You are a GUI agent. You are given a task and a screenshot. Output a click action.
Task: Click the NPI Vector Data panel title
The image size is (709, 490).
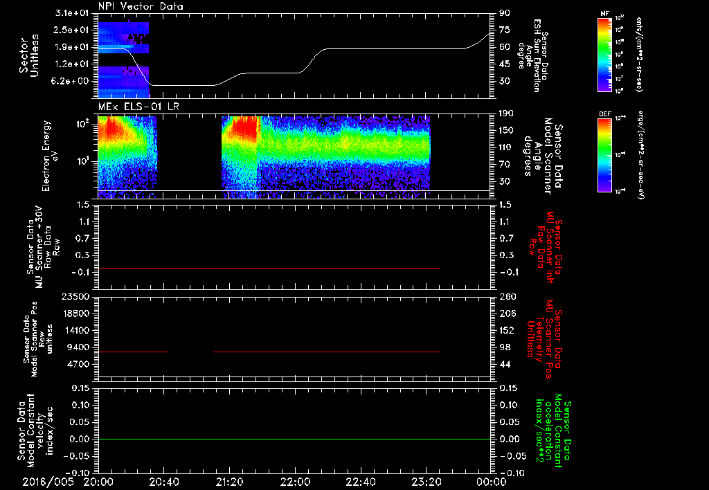click(141, 6)
